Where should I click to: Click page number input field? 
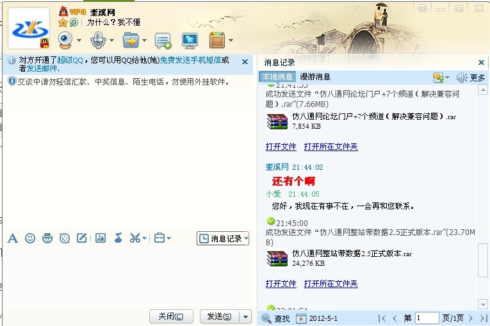427,318
